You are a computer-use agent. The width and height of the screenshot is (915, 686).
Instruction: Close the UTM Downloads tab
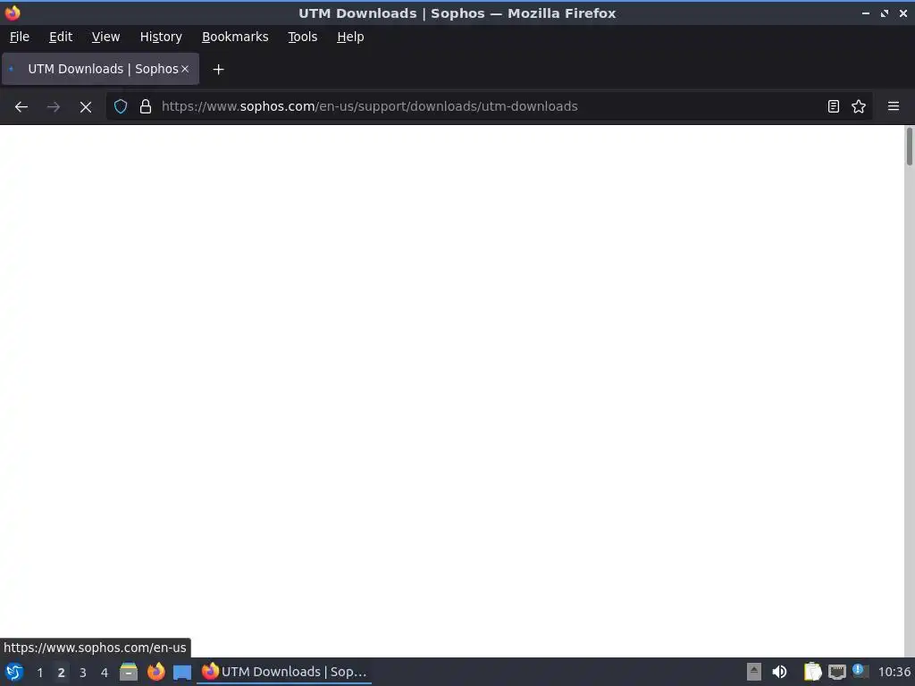(x=185, y=69)
